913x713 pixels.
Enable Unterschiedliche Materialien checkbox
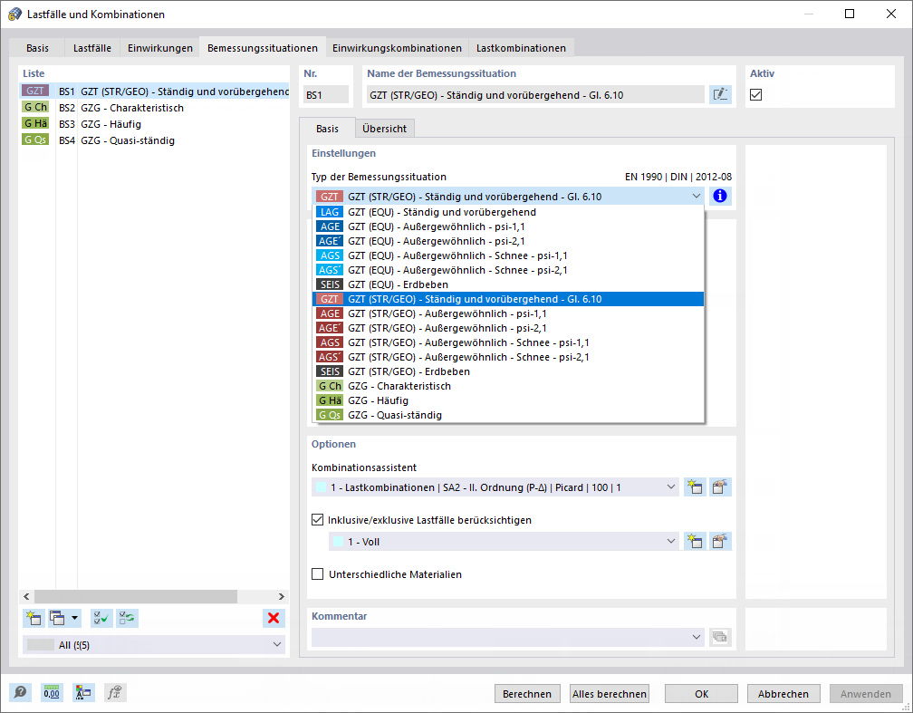(317, 574)
